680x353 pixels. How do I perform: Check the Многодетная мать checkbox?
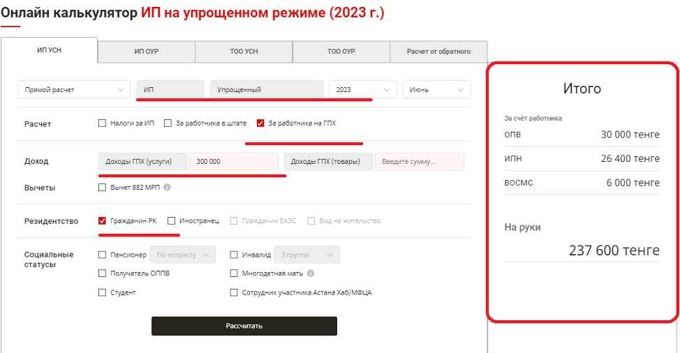[234, 273]
